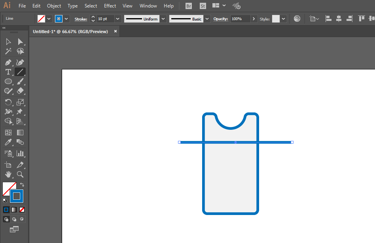Expand the stroke weight dropdown
This screenshot has width=375, height=243.
(117, 19)
